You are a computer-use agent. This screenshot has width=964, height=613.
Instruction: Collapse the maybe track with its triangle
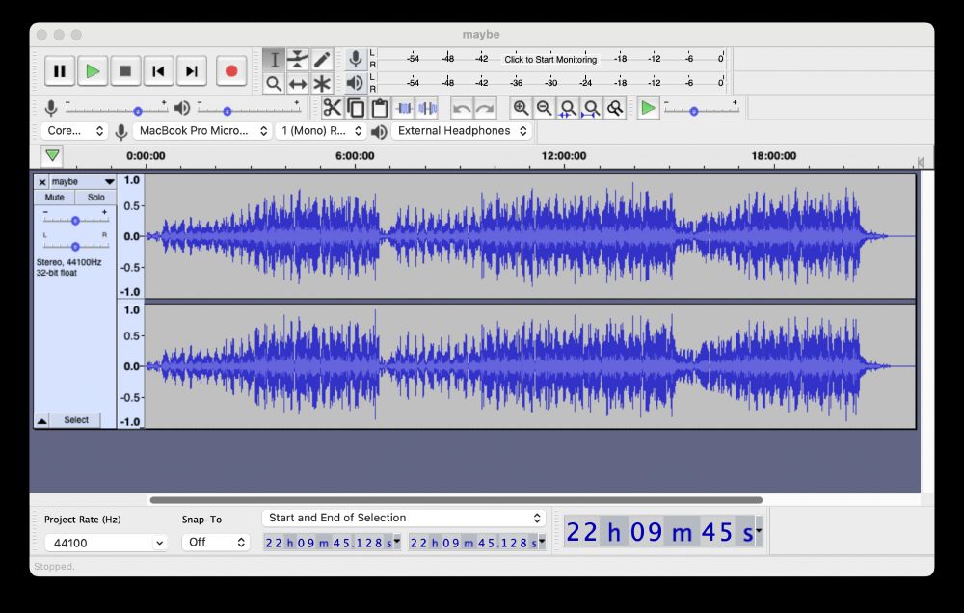click(40, 419)
